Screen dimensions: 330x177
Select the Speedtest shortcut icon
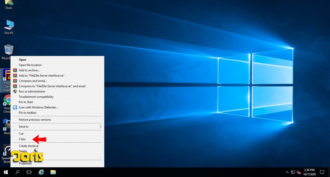click(x=6, y=154)
